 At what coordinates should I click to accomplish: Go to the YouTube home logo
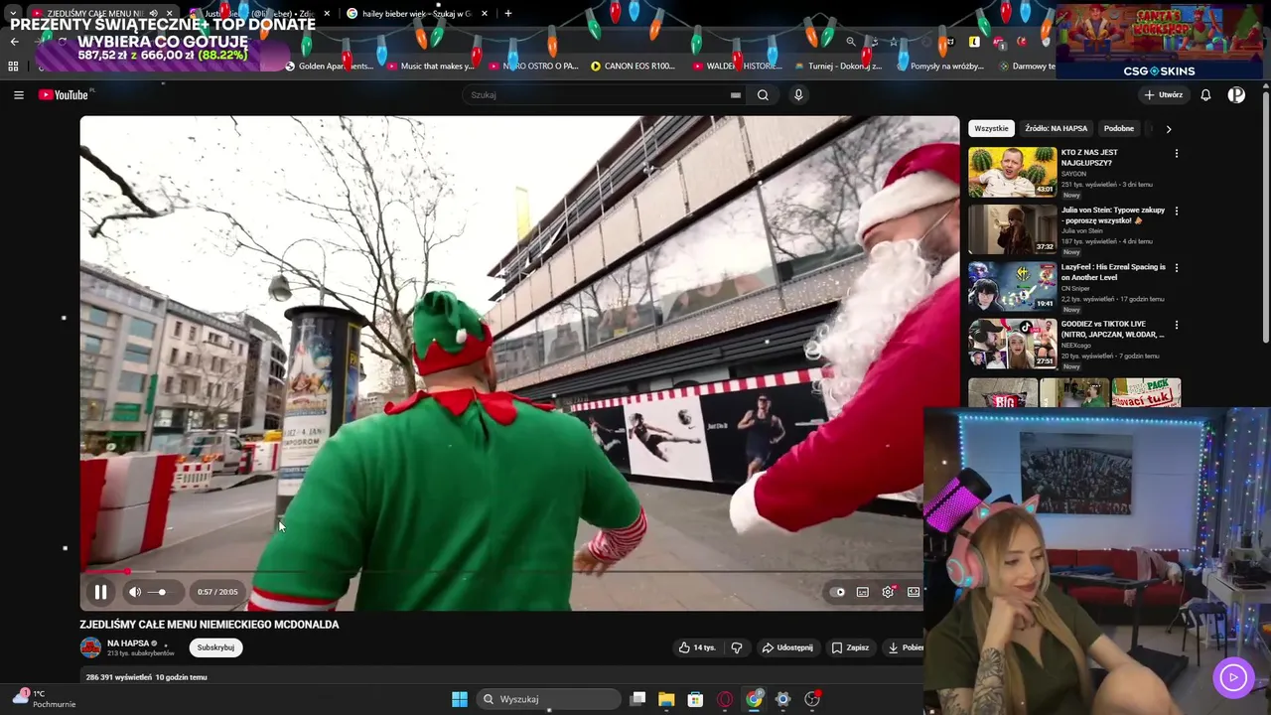(x=65, y=95)
